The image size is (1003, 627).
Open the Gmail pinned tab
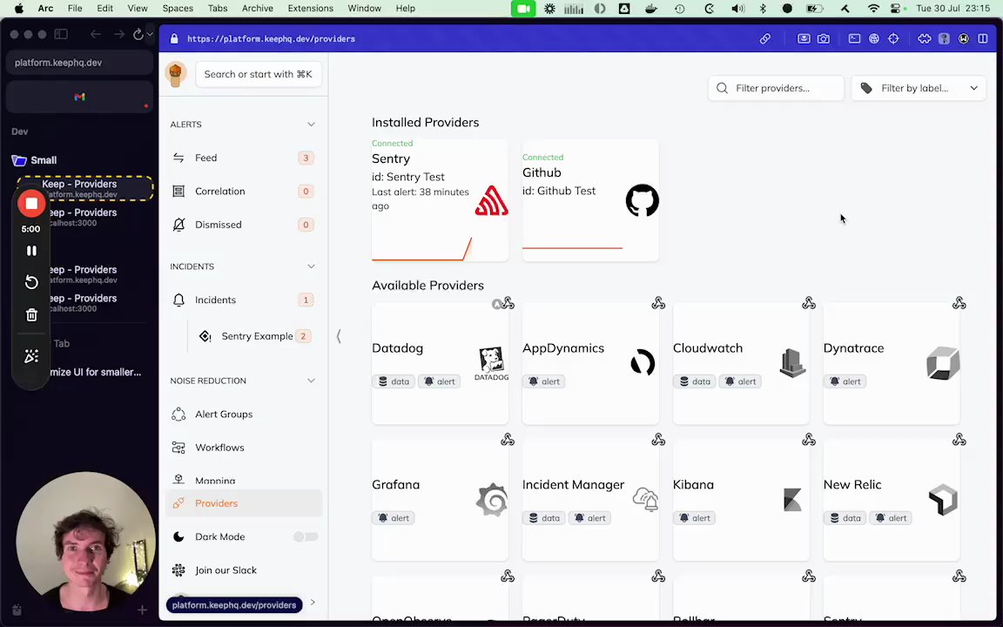[x=79, y=98]
